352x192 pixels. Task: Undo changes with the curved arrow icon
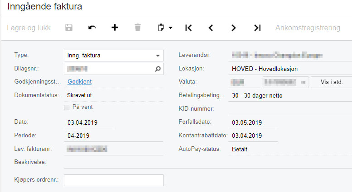pos(92,28)
